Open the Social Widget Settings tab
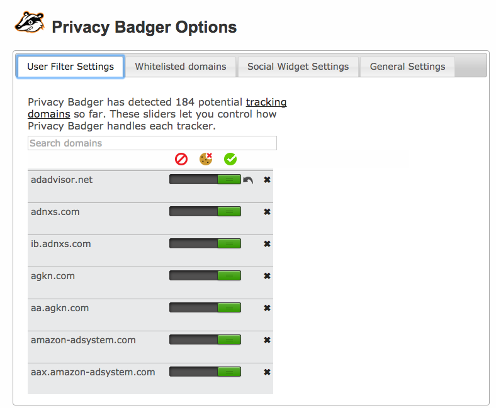Viewport: 496px width, 408px height. point(298,67)
